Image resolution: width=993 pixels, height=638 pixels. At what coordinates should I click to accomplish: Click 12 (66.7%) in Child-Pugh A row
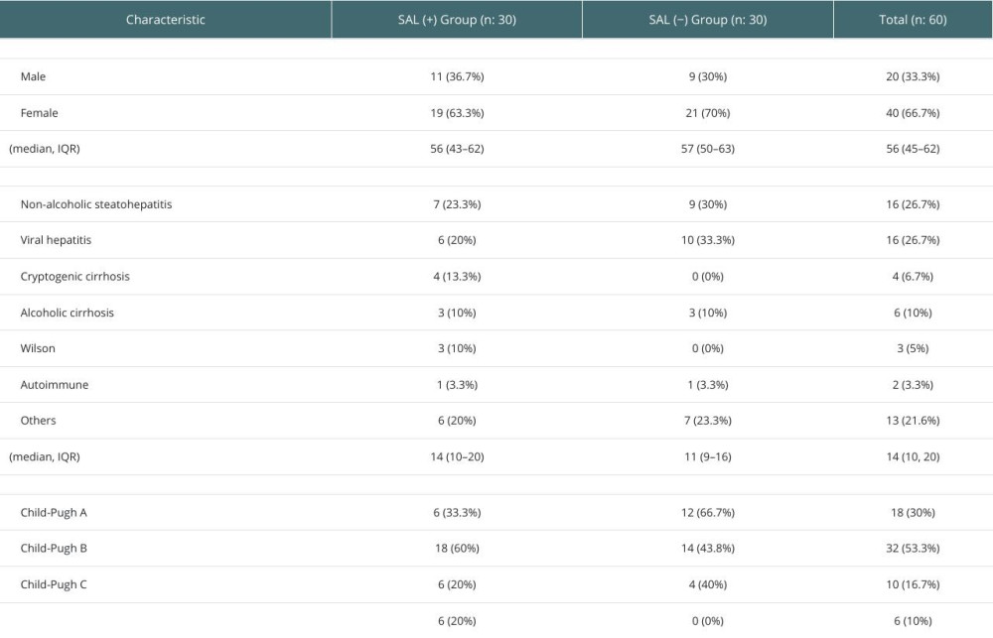click(707, 513)
